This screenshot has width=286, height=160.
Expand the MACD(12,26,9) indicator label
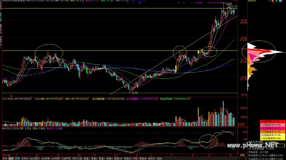[x=10, y=129]
